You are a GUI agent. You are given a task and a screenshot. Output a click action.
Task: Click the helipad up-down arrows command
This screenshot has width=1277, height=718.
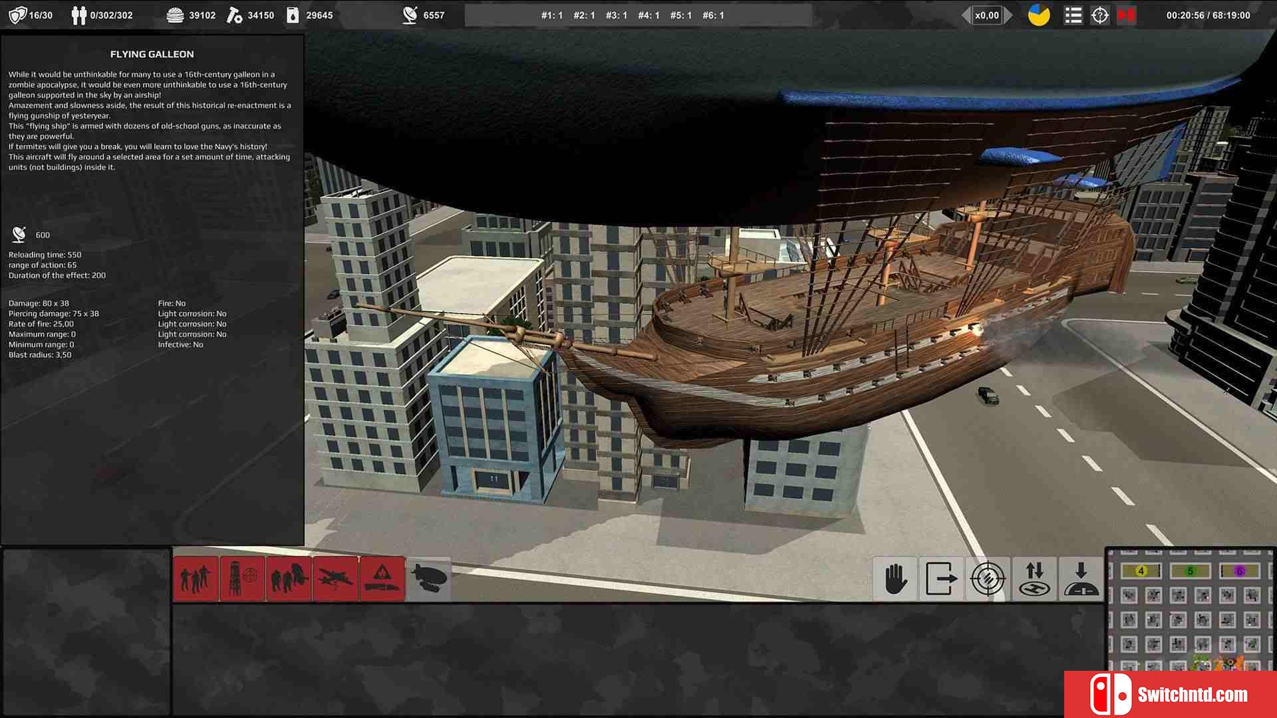click(1035, 578)
